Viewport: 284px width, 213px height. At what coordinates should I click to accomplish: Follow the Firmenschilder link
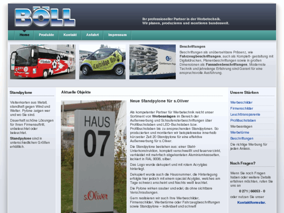tap(242, 108)
